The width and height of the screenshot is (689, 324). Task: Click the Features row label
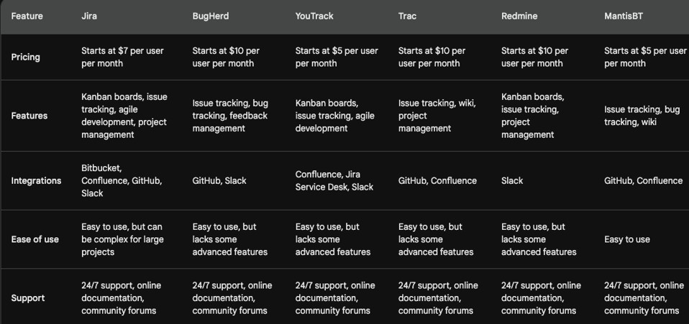click(x=29, y=116)
